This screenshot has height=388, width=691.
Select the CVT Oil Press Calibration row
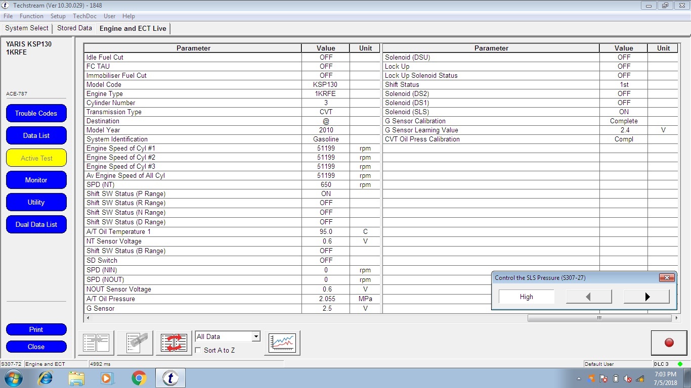click(x=530, y=139)
